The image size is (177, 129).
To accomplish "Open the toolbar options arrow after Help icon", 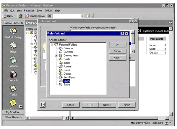I will [x=92, y=17].
